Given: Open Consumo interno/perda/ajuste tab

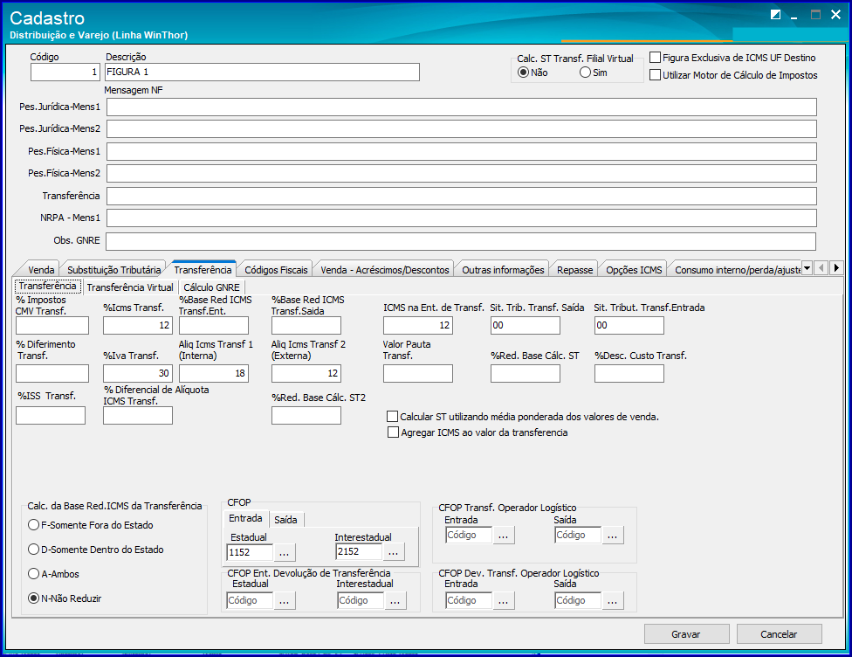Looking at the screenshot, I should point(736,270).
